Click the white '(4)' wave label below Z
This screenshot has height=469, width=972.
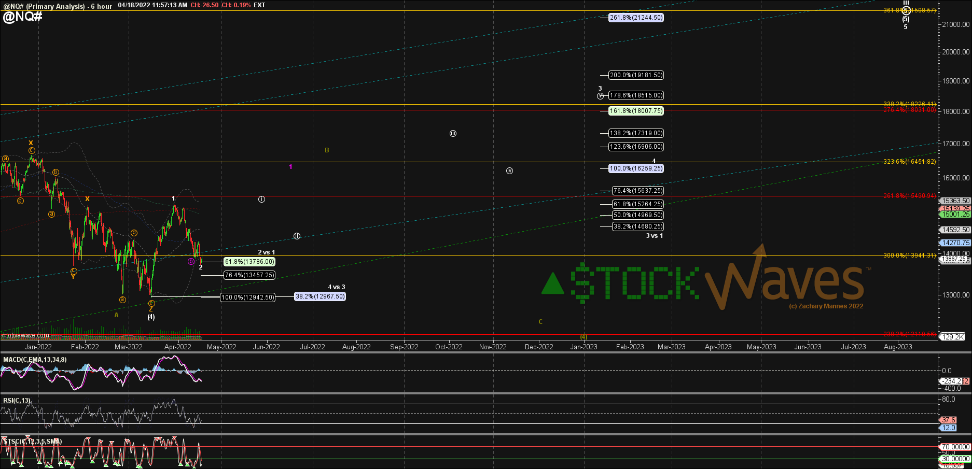click(151, 317)
